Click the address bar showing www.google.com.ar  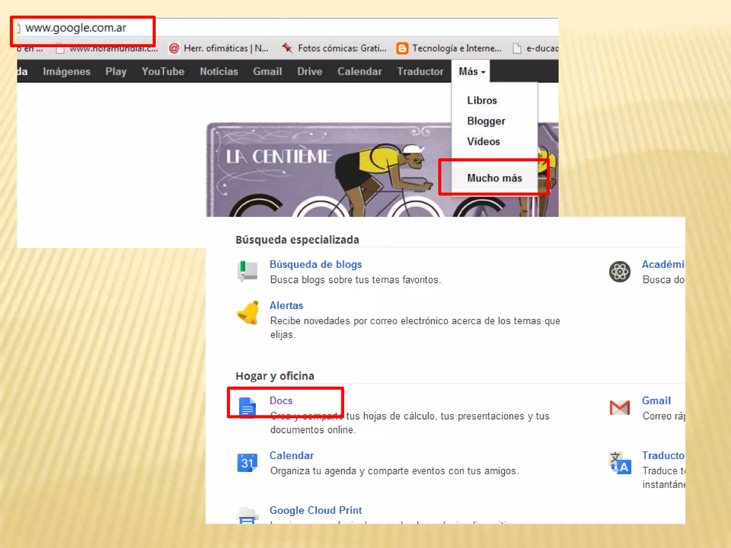[76, 28]
